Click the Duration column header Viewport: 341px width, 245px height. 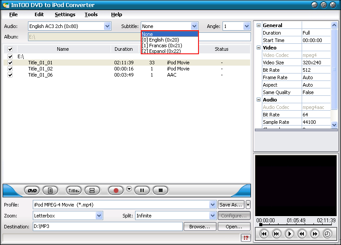(124, 49)
